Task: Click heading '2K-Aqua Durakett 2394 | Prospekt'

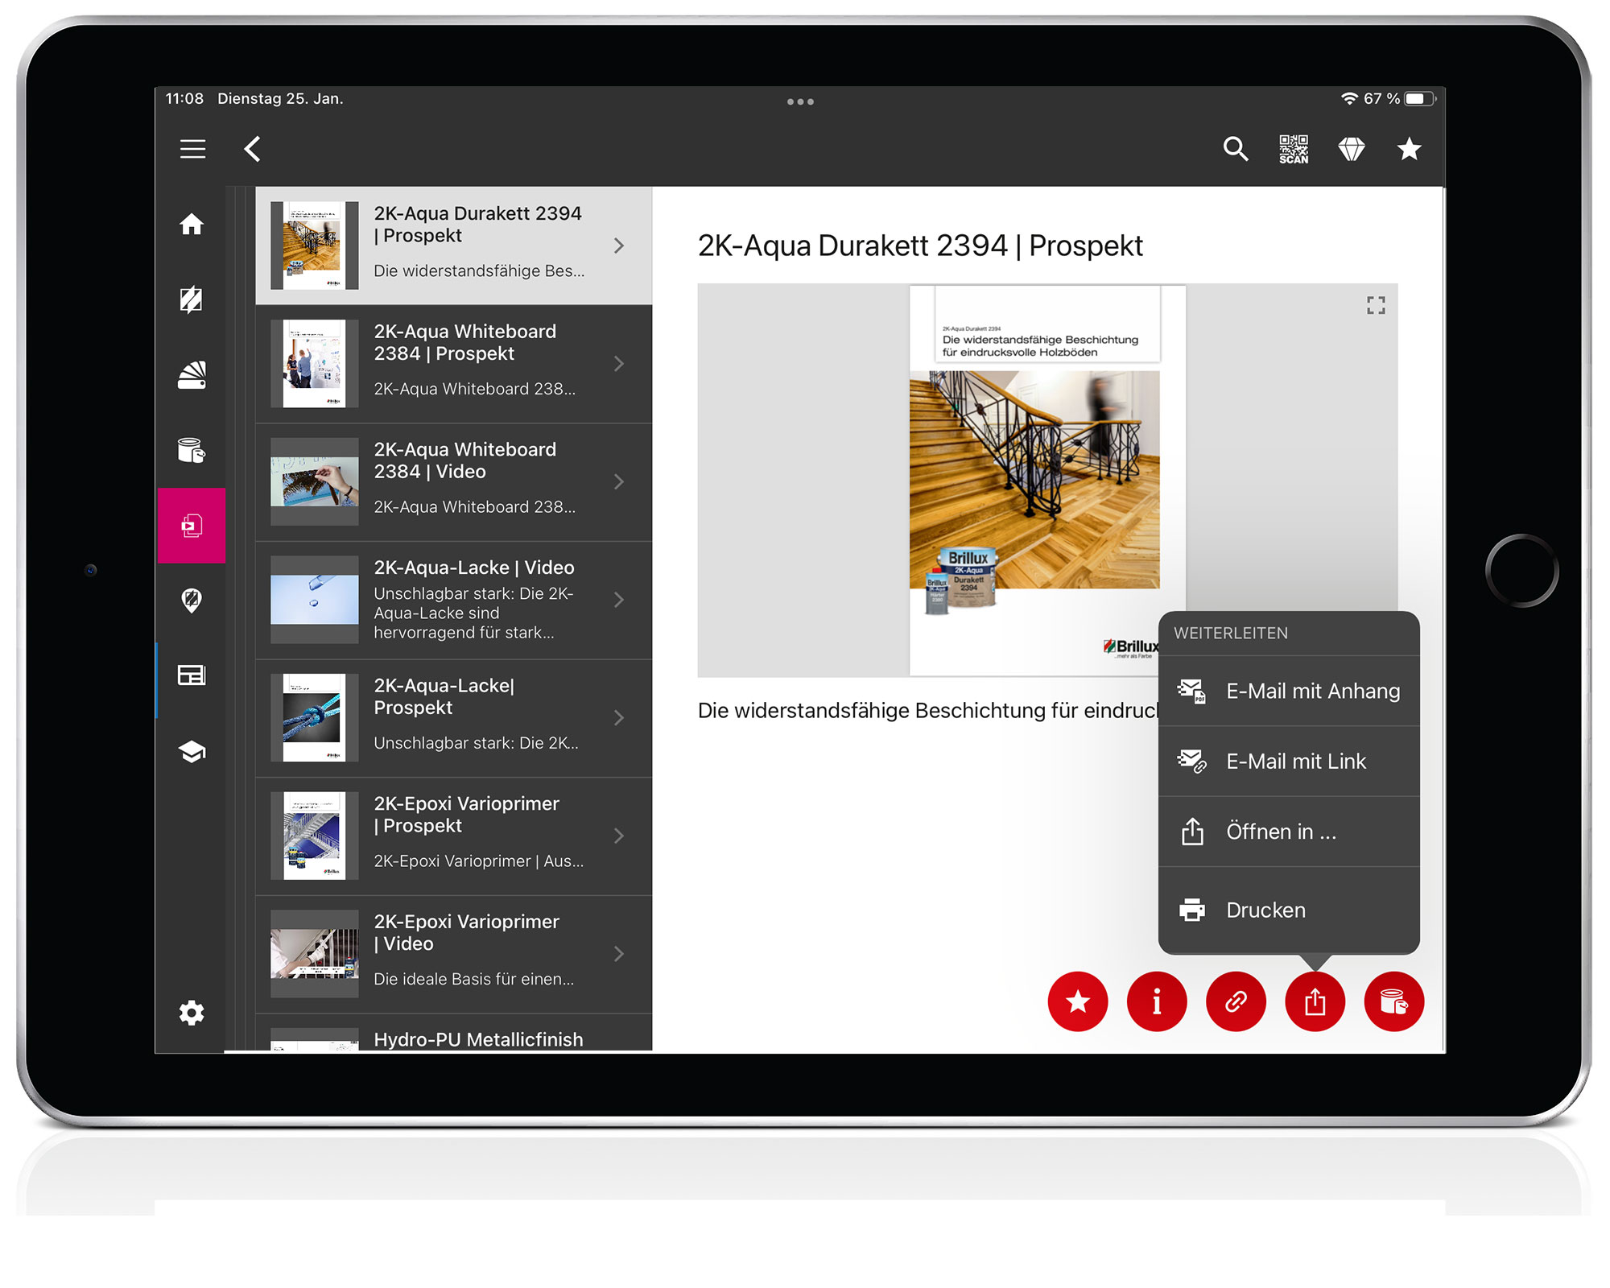Action: [920, 246]
